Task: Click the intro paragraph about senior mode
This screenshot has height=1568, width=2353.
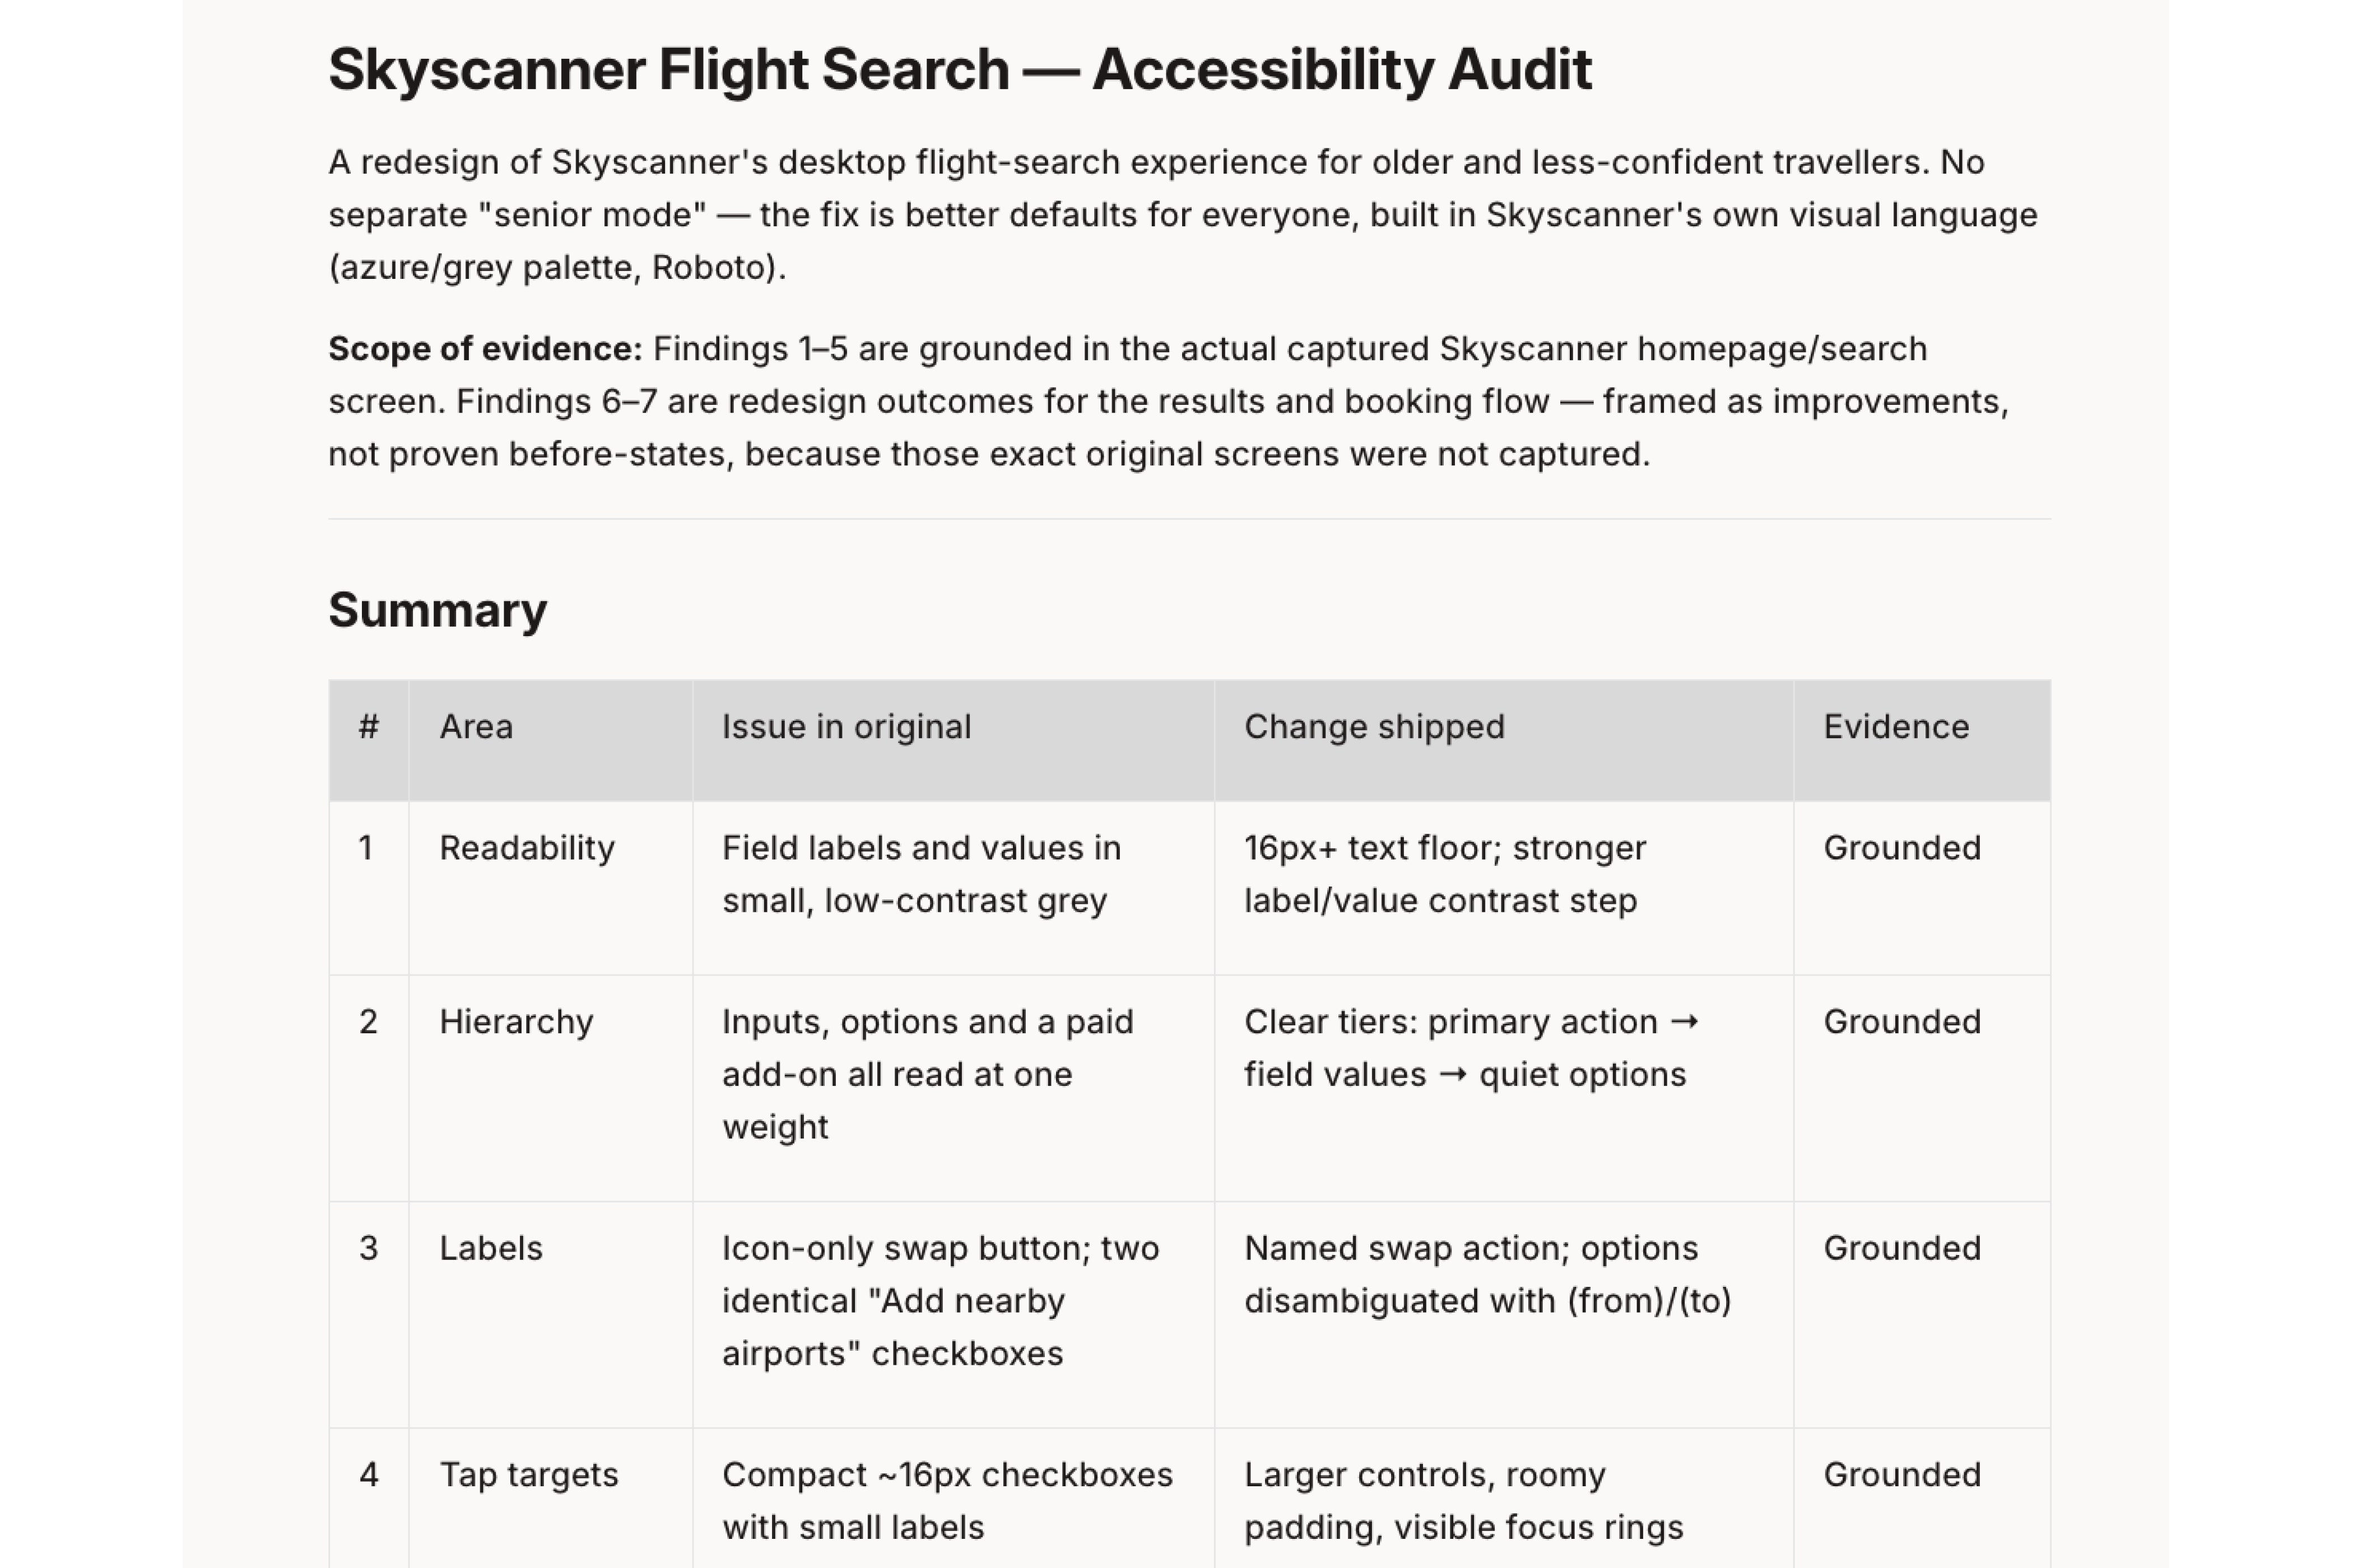Action: 1183,215
